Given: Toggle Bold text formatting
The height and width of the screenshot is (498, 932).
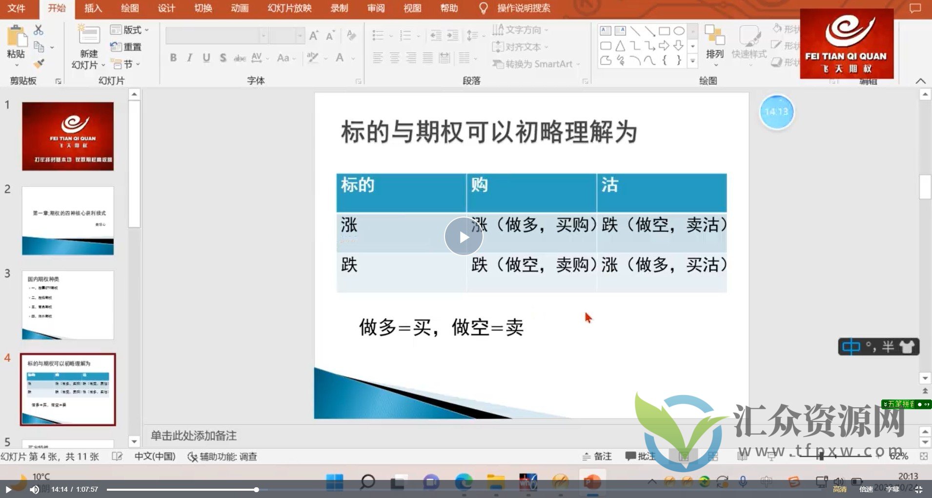Looking at the screenshot, I should point(173,58).
